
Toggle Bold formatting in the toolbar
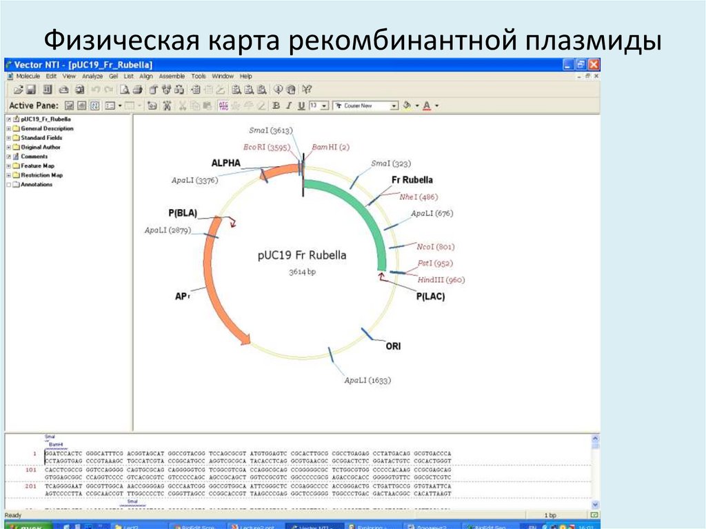click(x=275, y=105)
